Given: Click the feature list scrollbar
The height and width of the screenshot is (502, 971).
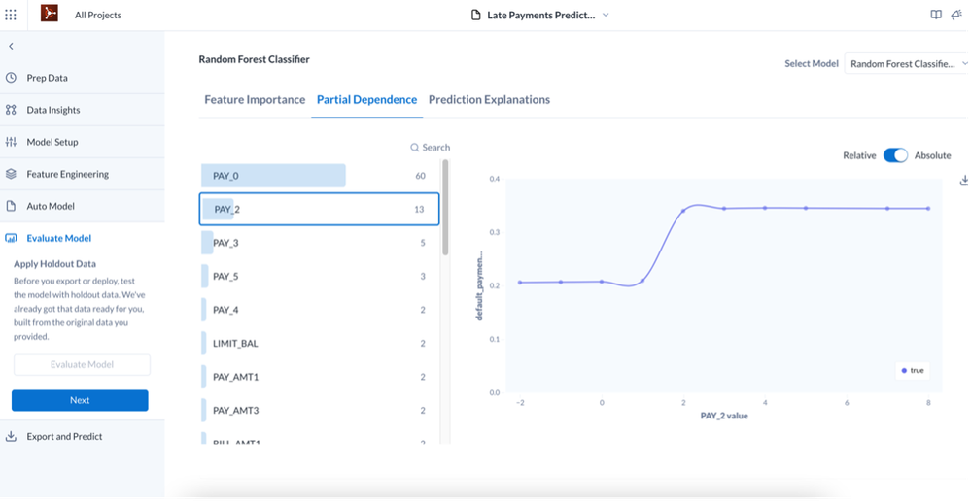Looking at the screenshot, I should (445, 207).
